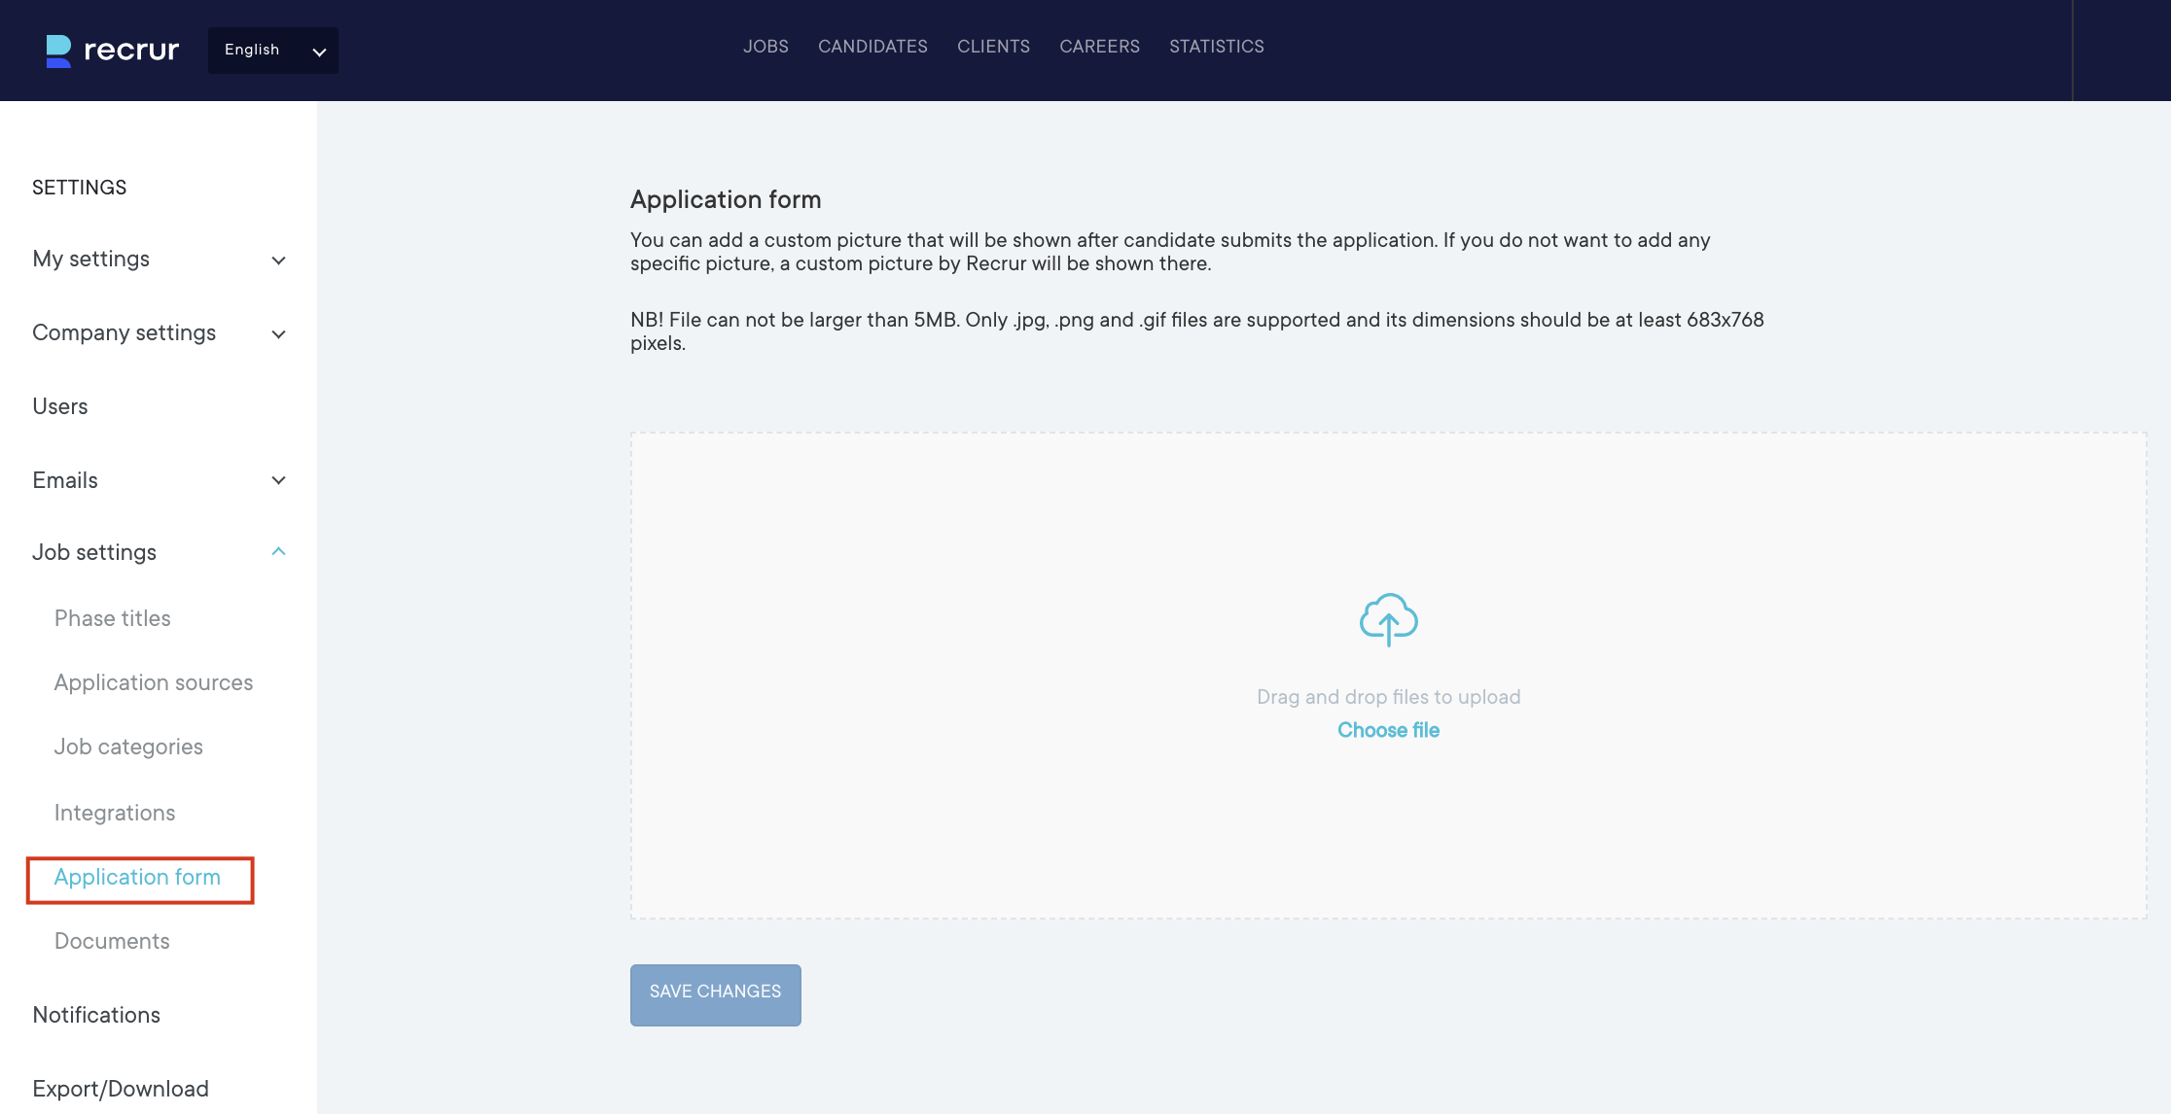The image size is (2171, 1114).
Task: Collapse the Job settings section
Action: point(278,552)
